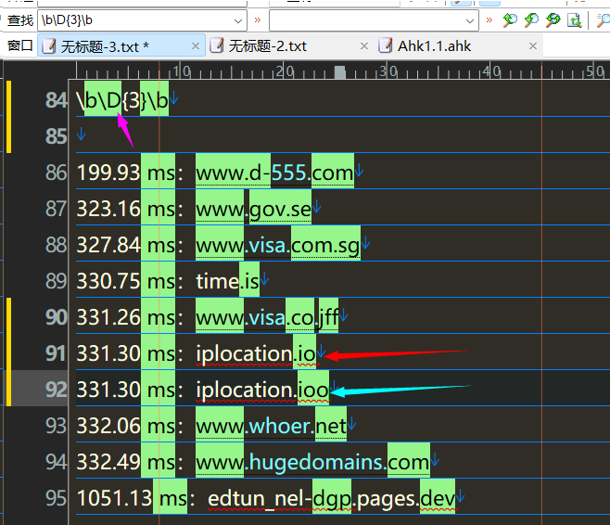Click line number 89 in the gutter

(56, 281)
